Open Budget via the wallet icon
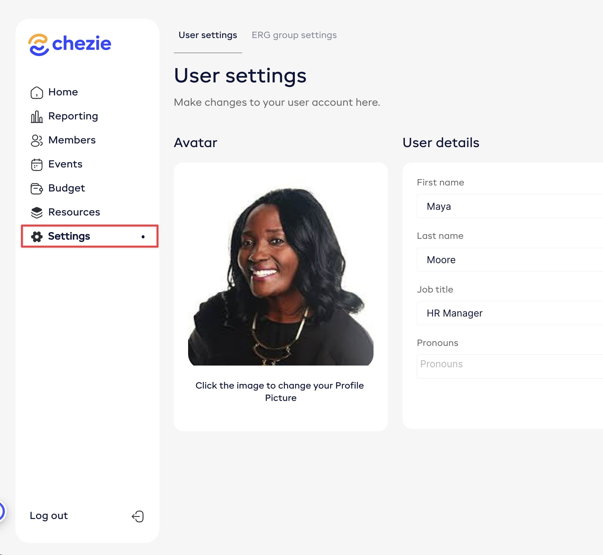The height and width of the screenshot is (555, 603). (x=37, y=189)
